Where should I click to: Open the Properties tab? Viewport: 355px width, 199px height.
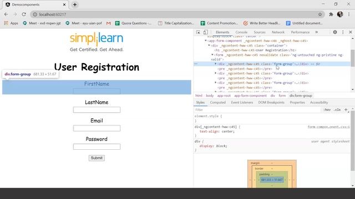click(297, 102)
